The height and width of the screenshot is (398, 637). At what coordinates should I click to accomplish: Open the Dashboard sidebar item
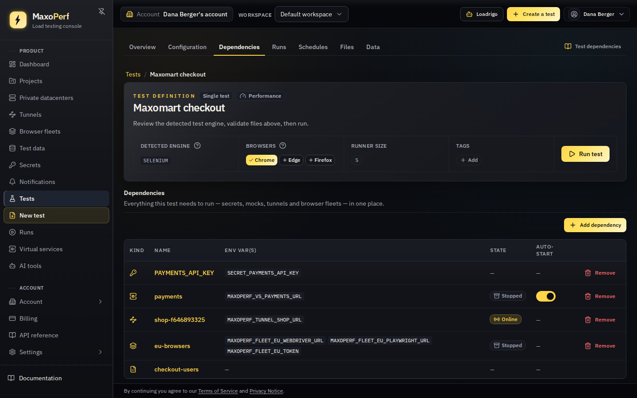coord(56,64)
